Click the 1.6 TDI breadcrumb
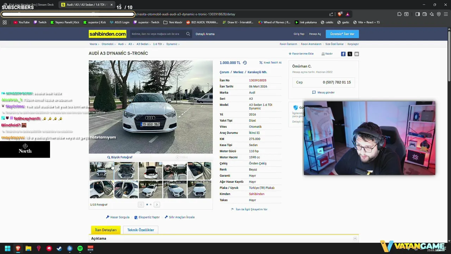 point(157,44)
